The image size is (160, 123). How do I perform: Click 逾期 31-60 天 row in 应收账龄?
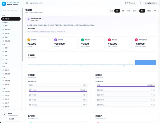point(58,95)
